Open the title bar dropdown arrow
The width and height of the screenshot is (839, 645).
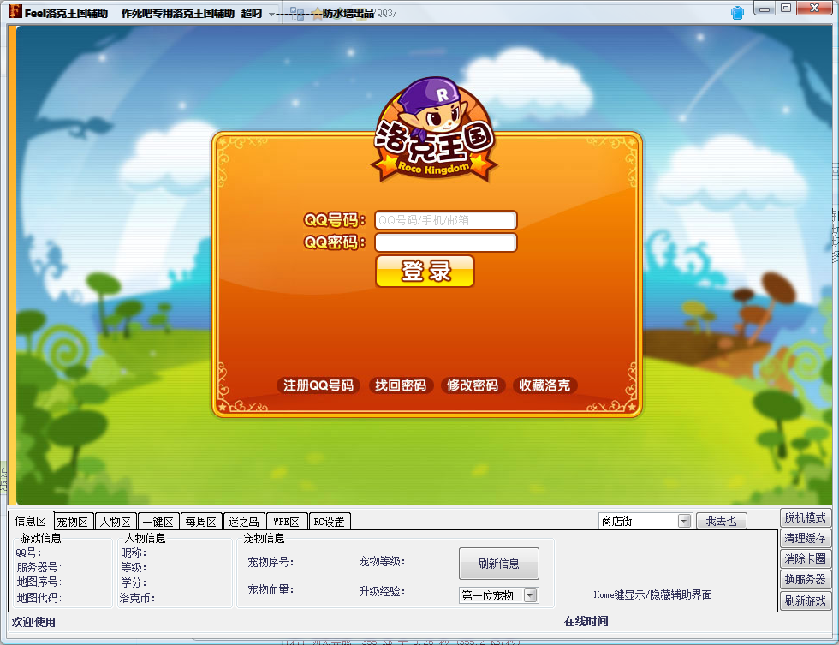coord(271,14)
